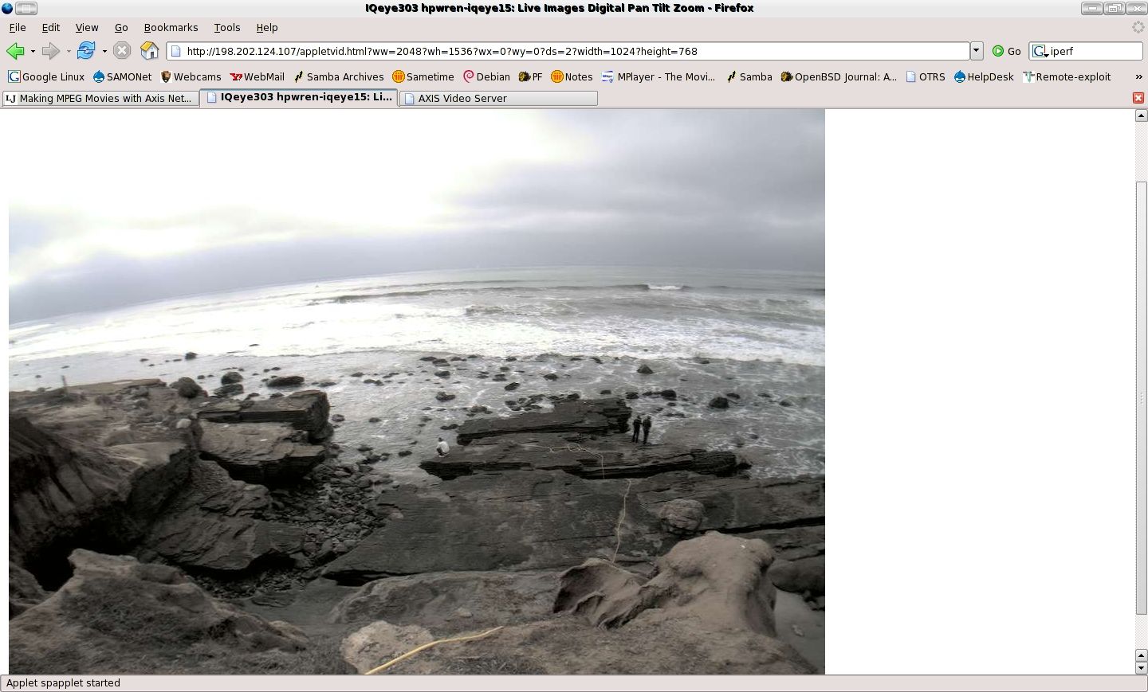Open the search engine selector icon

pyautogui.click(x=1040, y=51)
